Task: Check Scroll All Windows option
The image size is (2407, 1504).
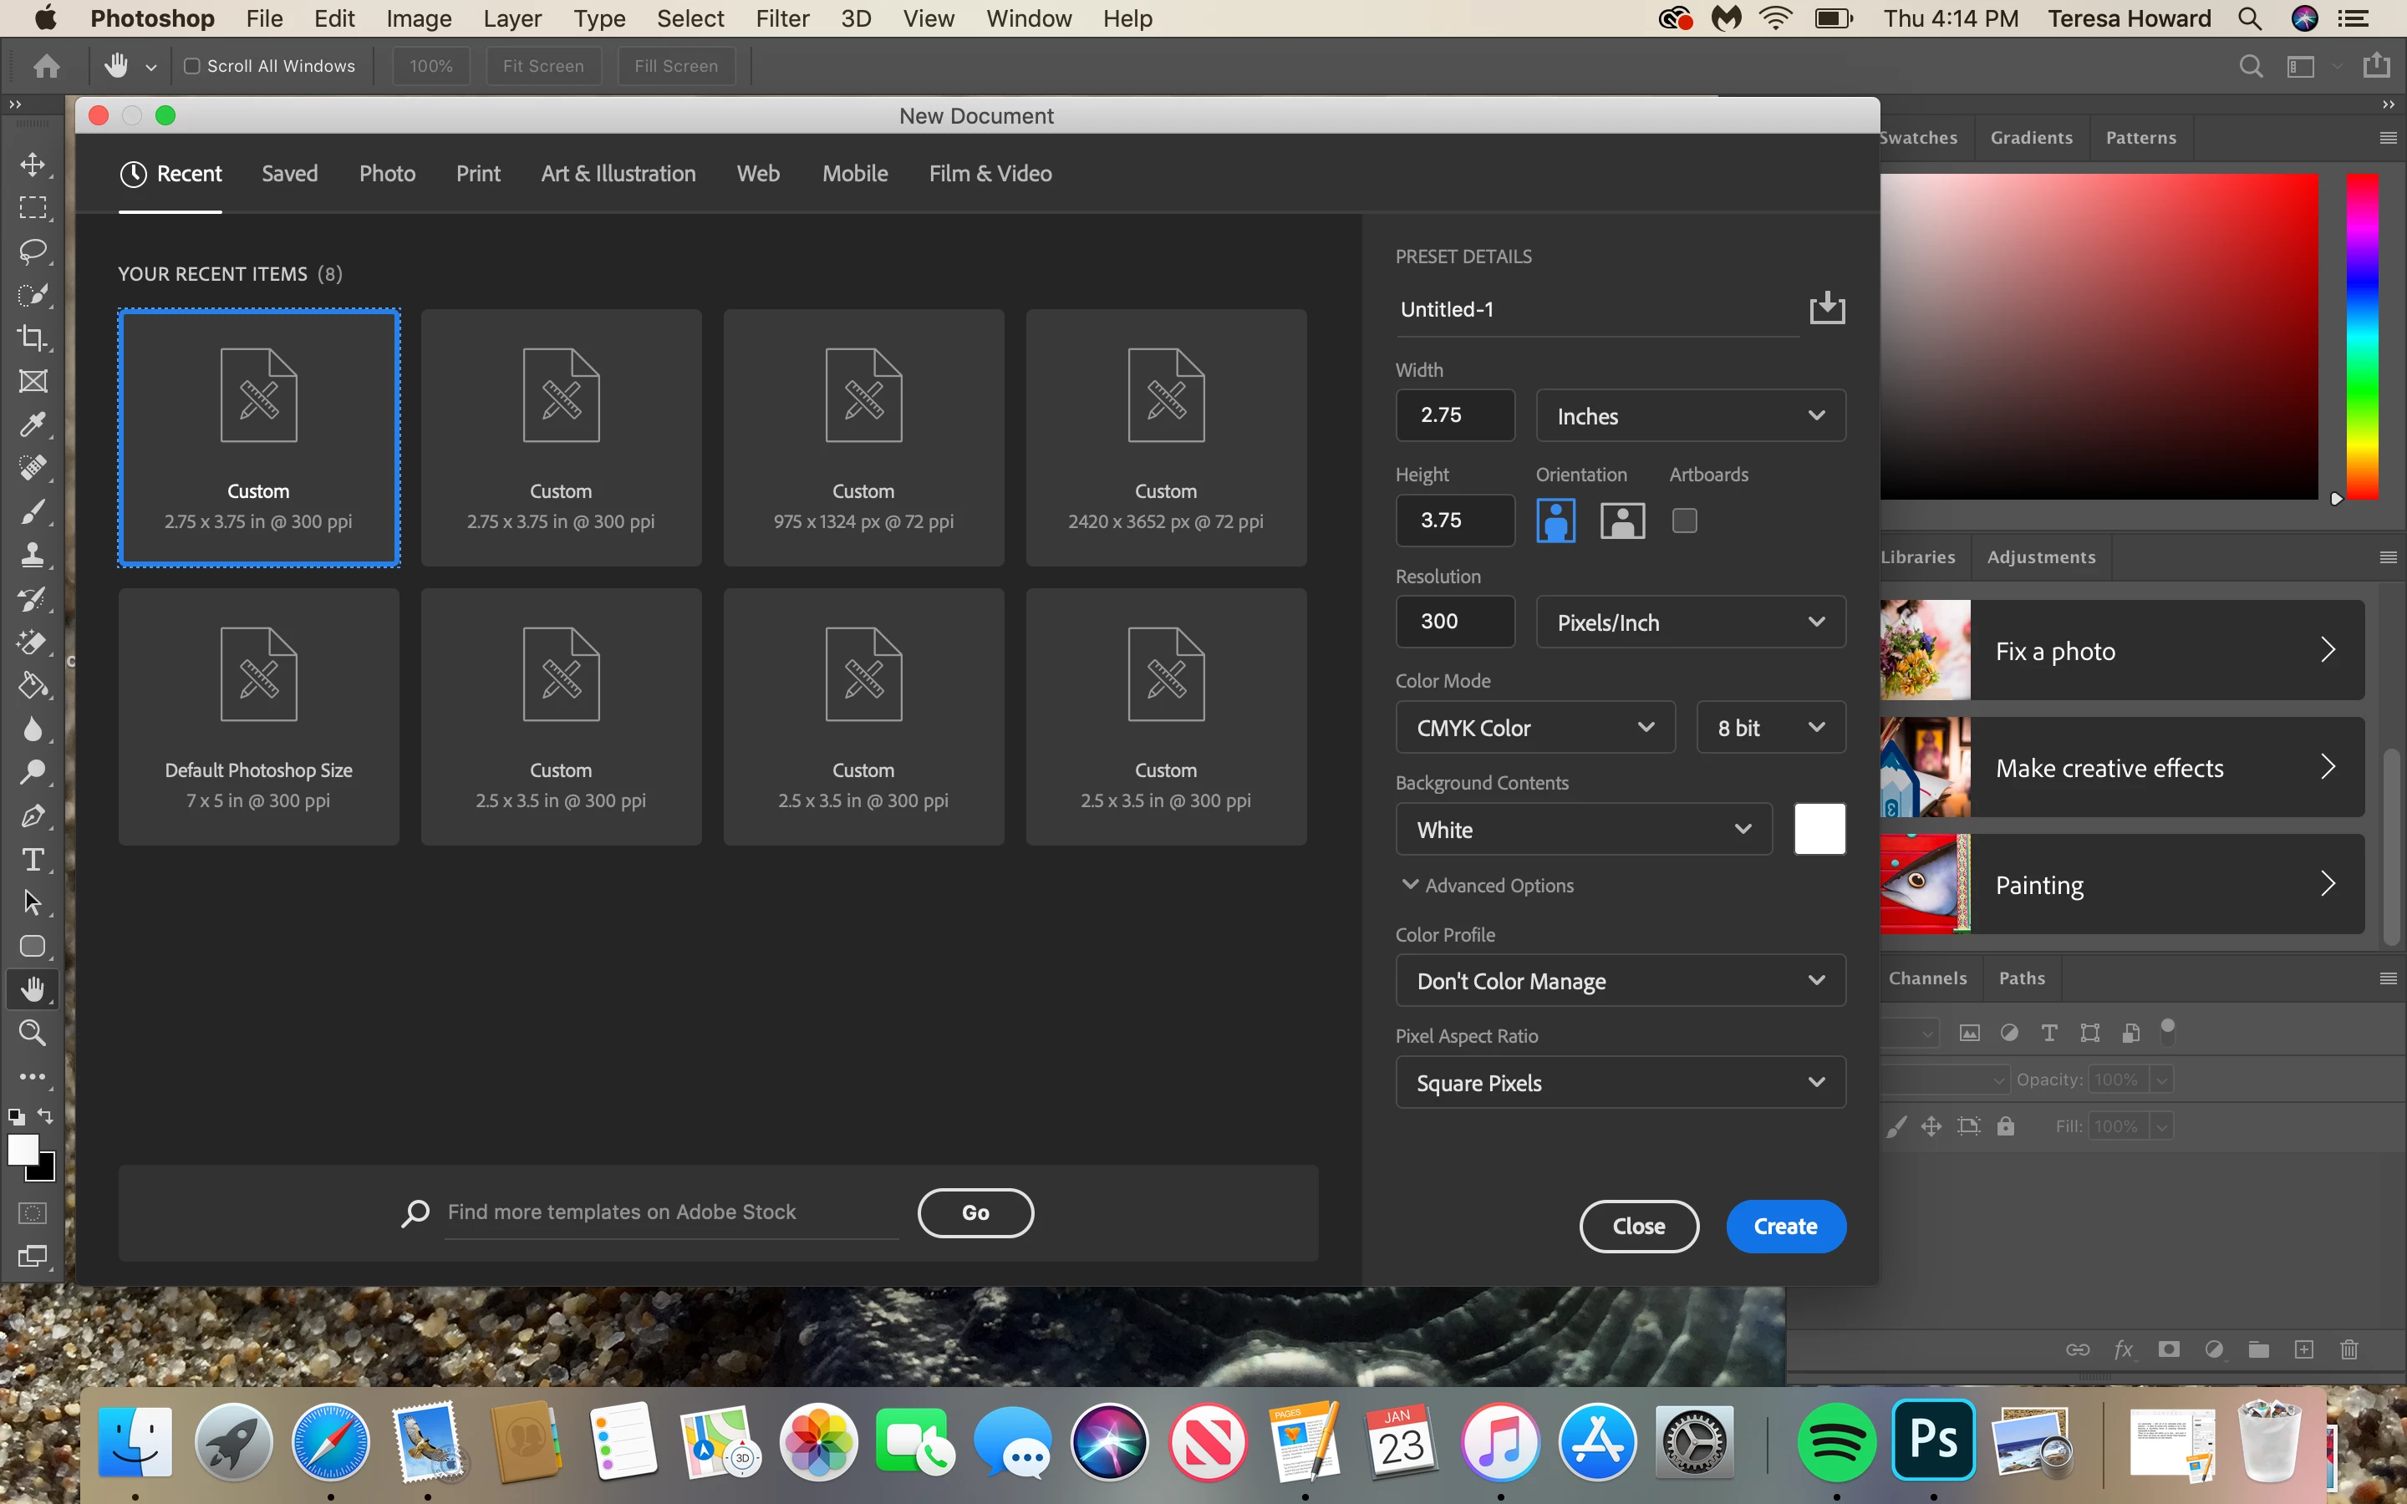Action: (x=193, y=66)
